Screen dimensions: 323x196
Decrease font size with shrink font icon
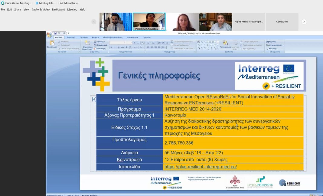click(x=138, y=43)
